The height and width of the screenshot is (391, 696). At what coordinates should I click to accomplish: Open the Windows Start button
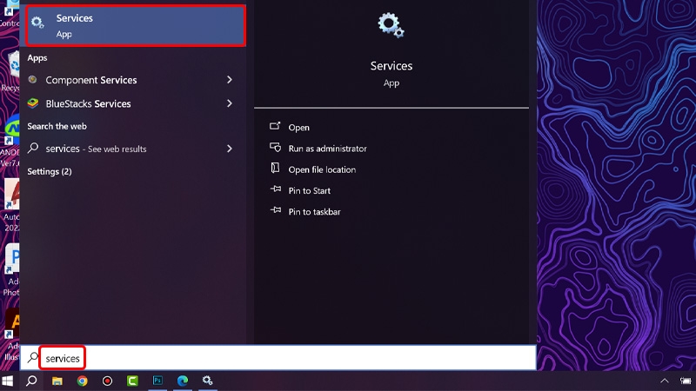[8, 381]
